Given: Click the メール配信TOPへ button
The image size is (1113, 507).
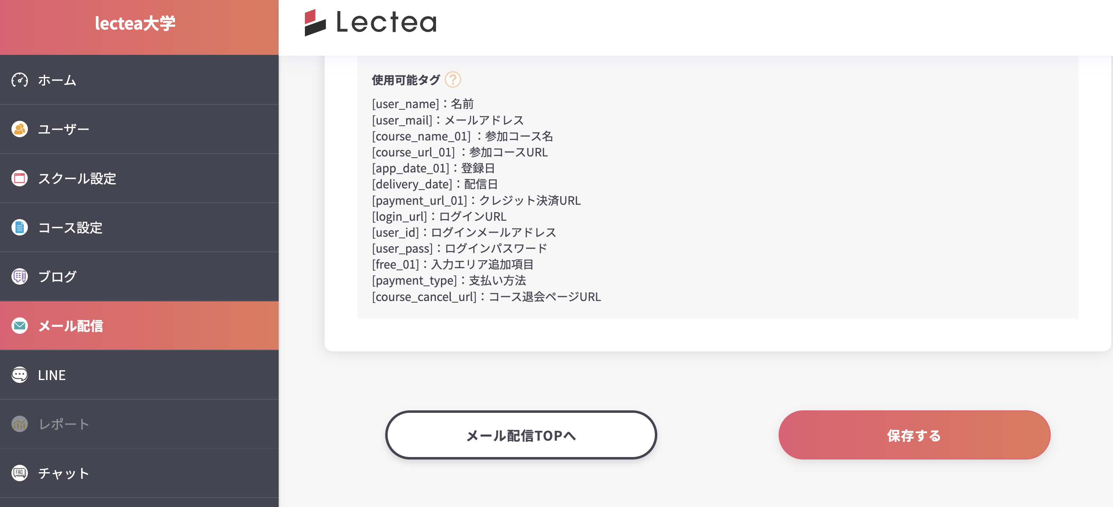Looking at the screenshot, I should [x=520, y=435].
